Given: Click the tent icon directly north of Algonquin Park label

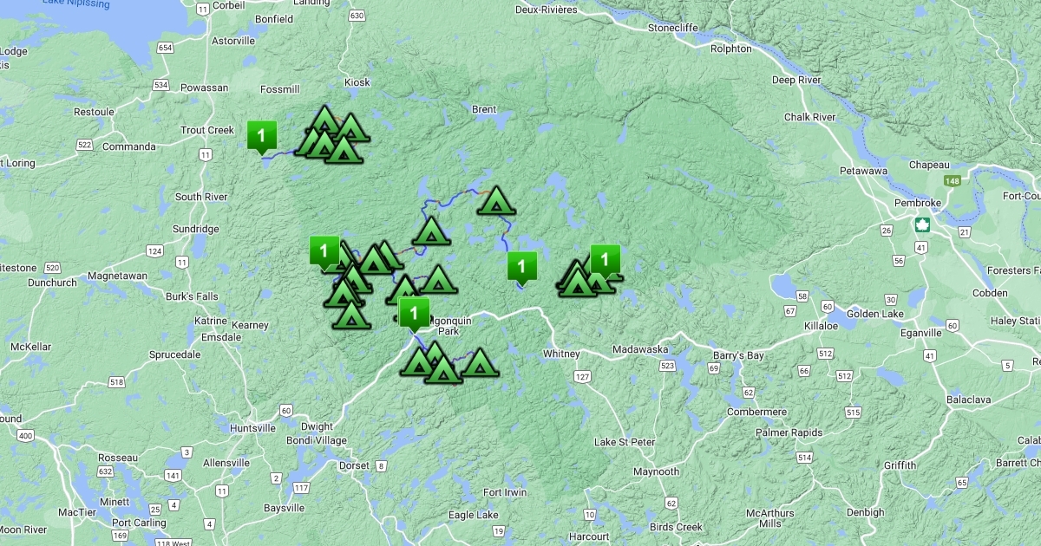Looking at the screenshot, I should [437, 280].
